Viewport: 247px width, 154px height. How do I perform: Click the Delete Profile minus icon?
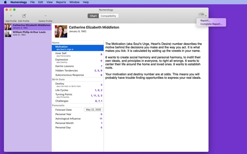45,16
